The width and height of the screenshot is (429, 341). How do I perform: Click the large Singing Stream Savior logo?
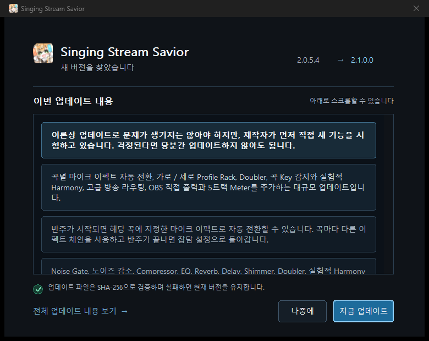(x=43, y=53)
